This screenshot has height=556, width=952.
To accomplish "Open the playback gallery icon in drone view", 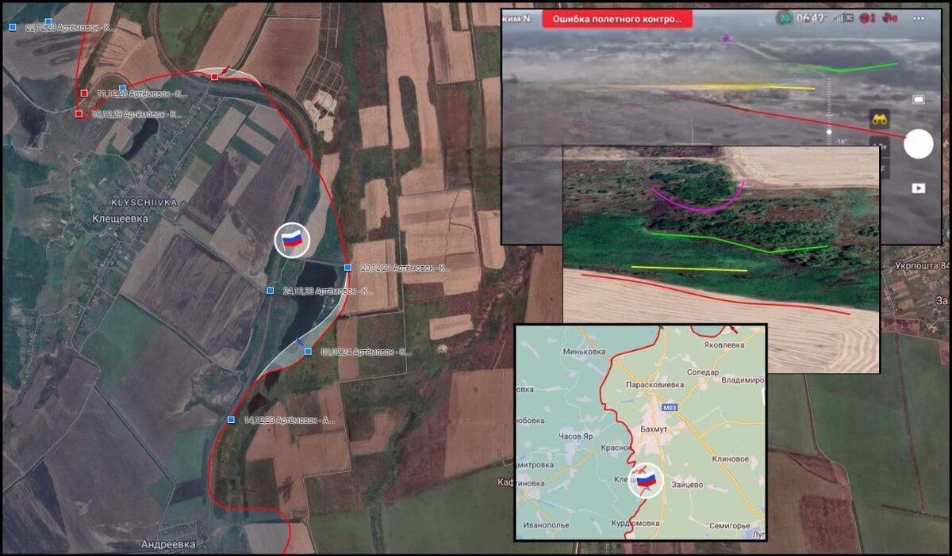I will 918,188.
